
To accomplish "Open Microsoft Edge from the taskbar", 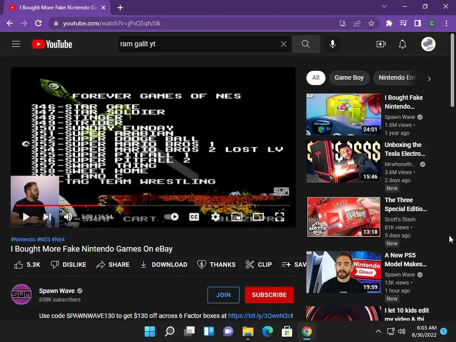I will click(268, 331).
